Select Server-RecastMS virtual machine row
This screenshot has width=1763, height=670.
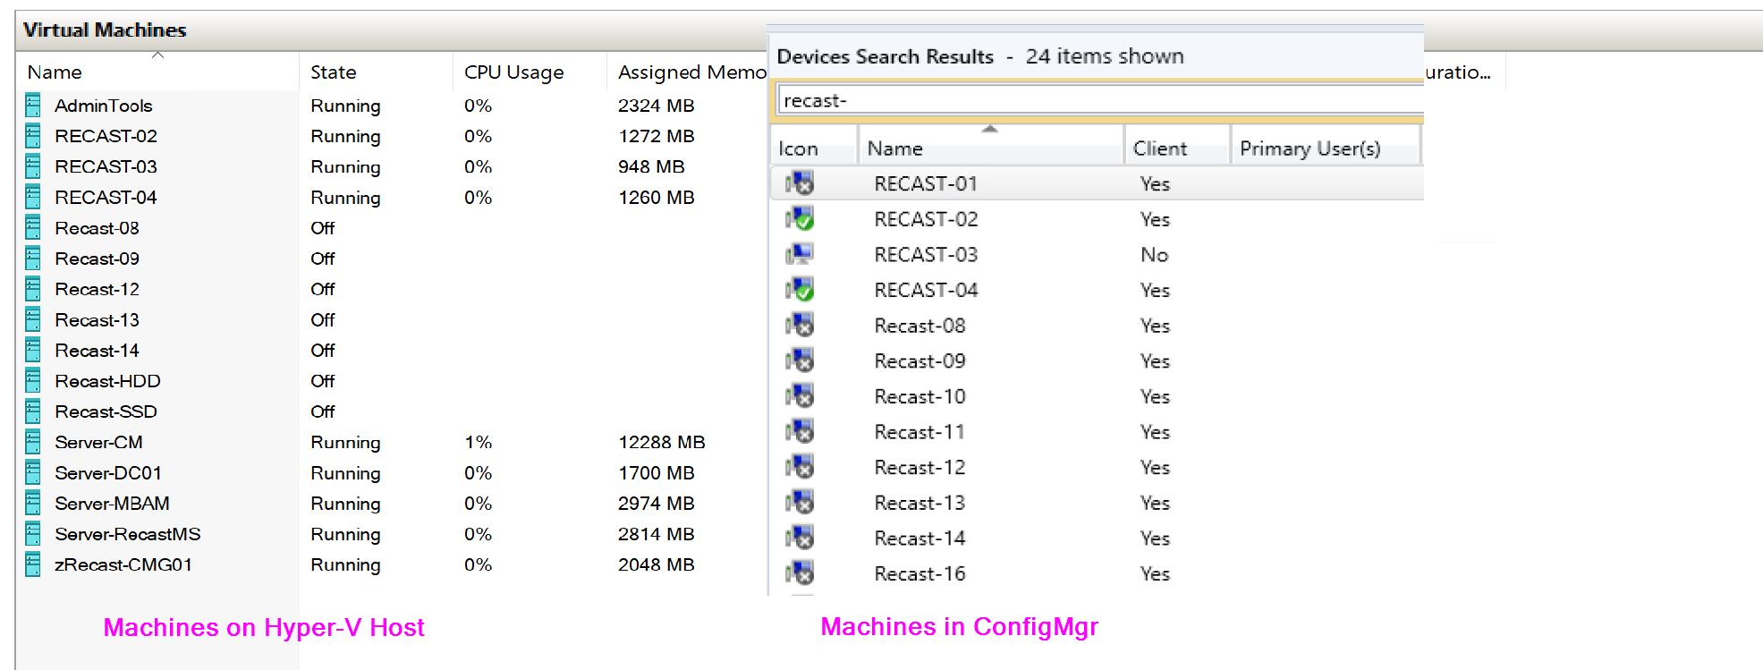click(127, 534)
